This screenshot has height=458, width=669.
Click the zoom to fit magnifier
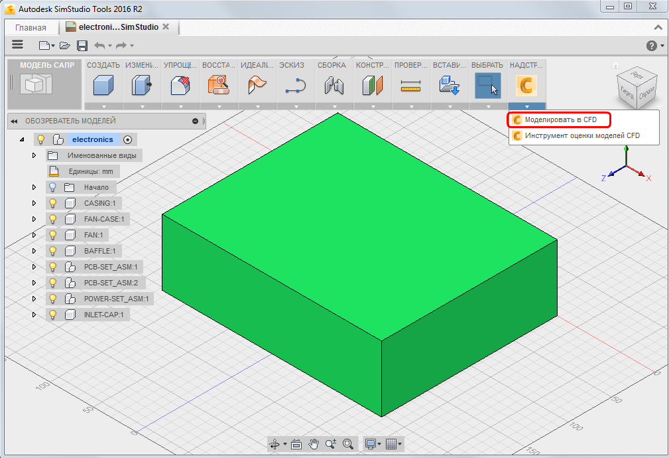(x=348, y=444)
